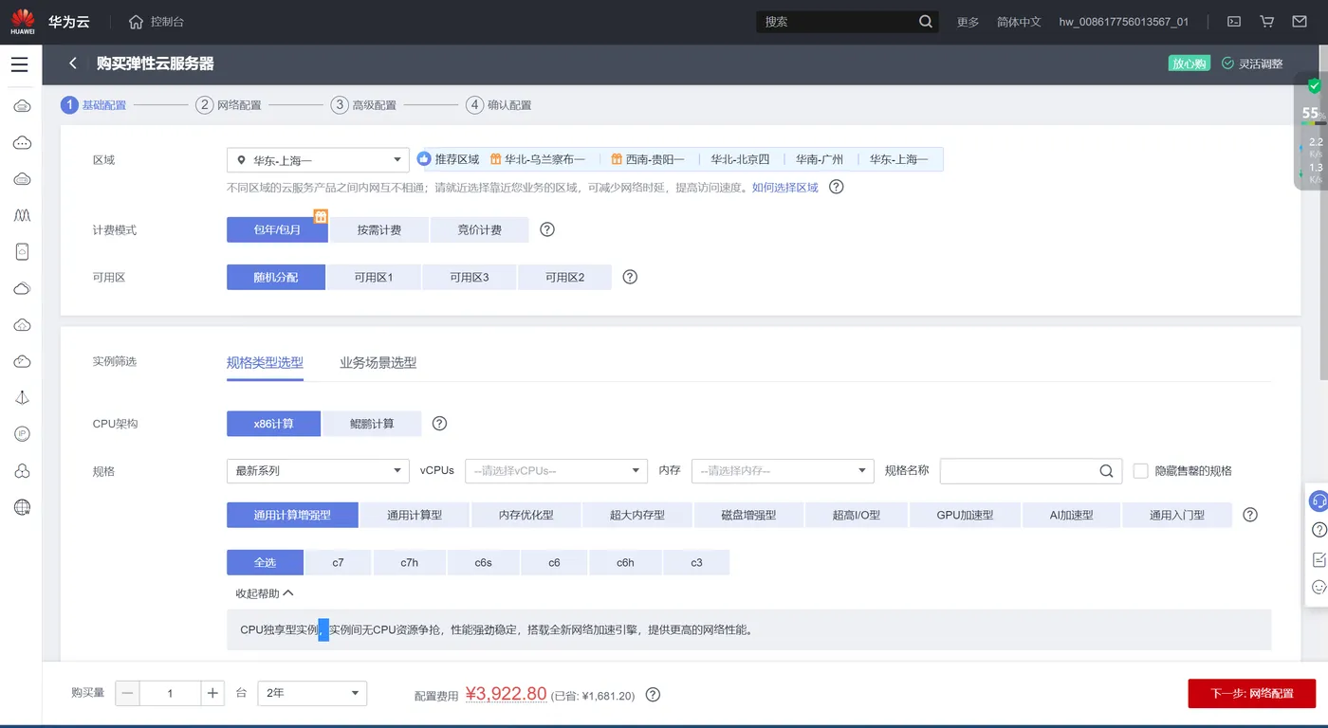Check 隐藏售罄的规格 checkbox
This screenshot has width=1328, height=728.
tap(1141, 471)
